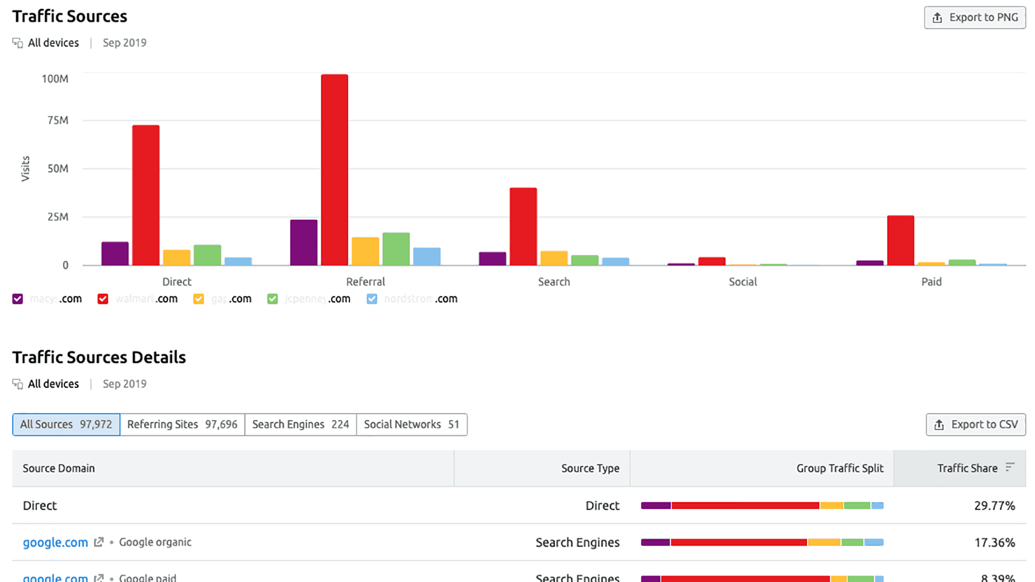Open external link icon beside Google organic
This screenshot has height=582, width=1035.
99,542
